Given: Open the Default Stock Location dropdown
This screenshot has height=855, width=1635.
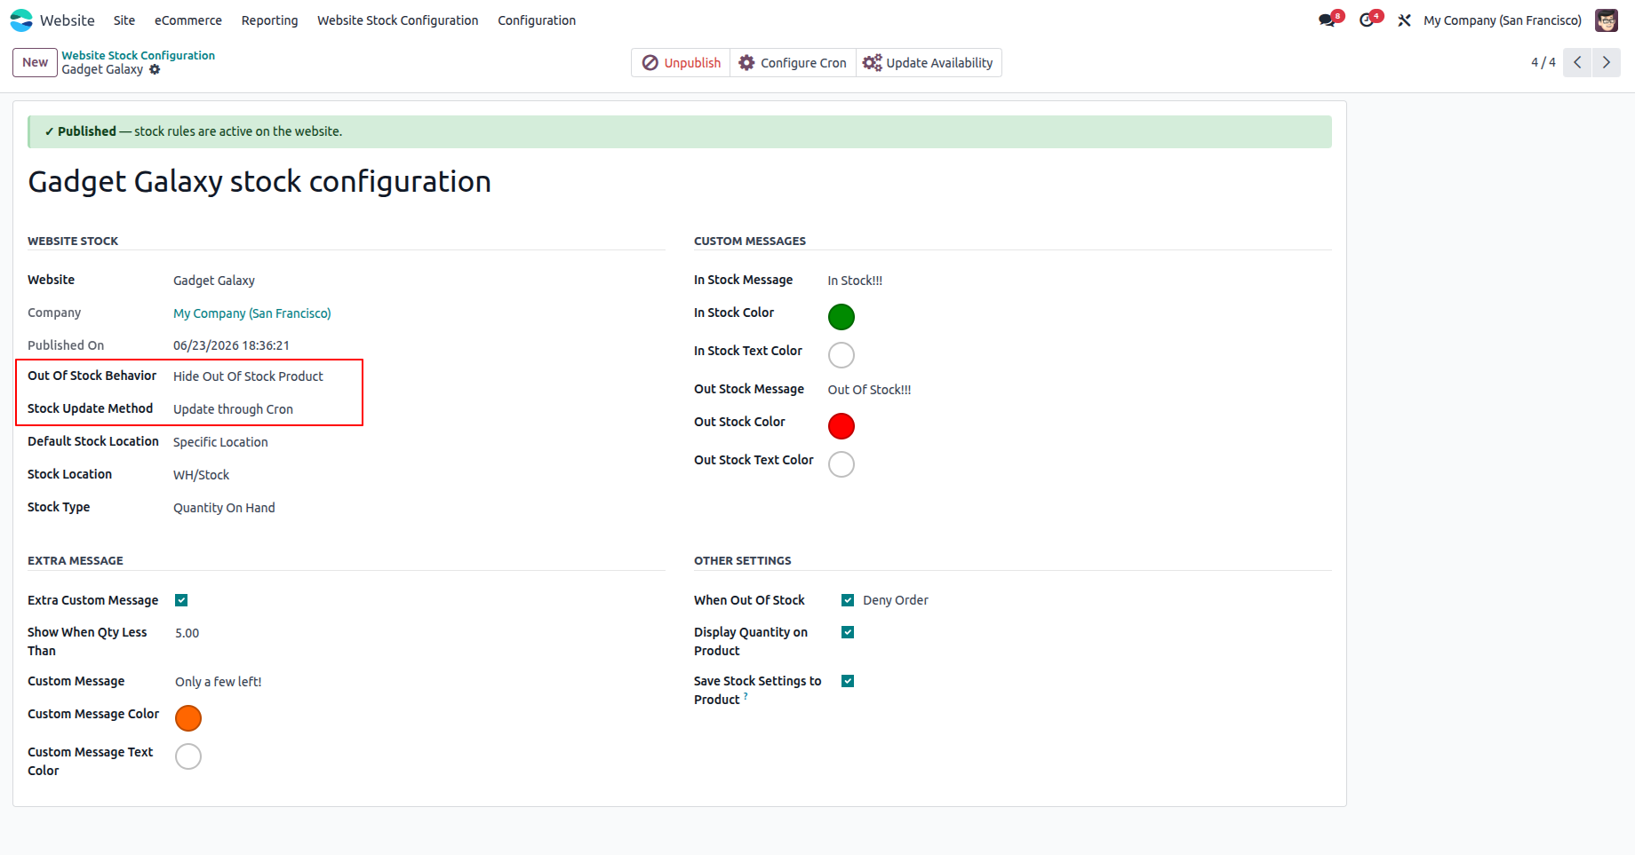Looking at the screenshot, I should (x=220, y=442).
